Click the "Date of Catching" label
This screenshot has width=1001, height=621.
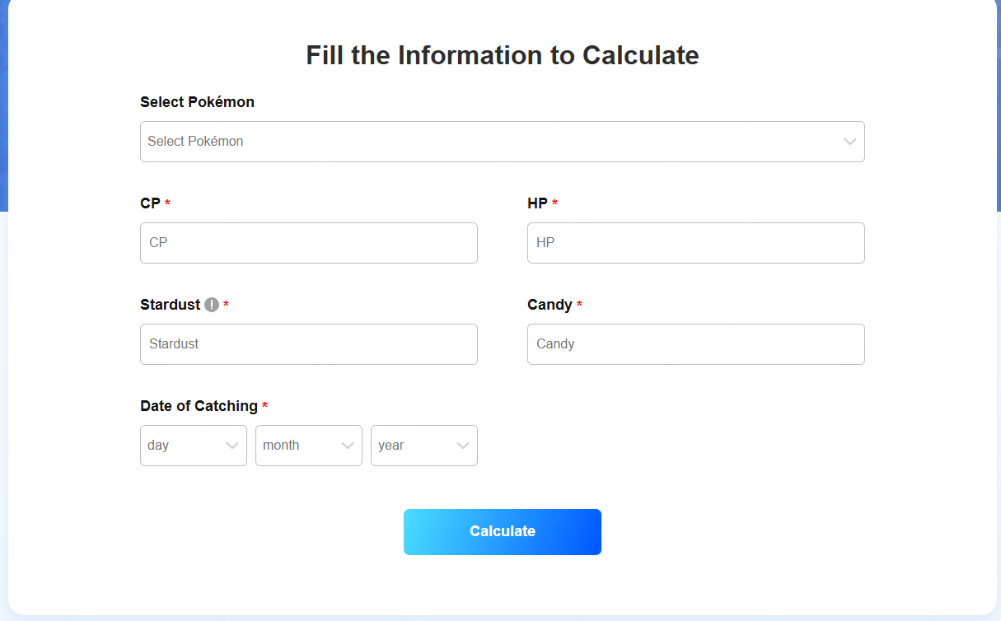pos(199,406)
